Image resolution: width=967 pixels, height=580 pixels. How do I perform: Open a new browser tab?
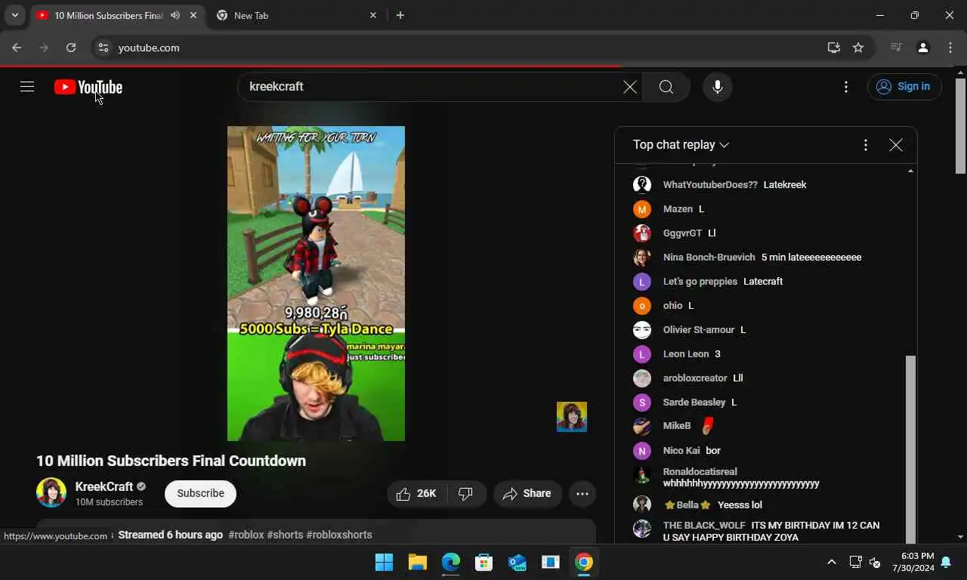[x=400, y=15]
